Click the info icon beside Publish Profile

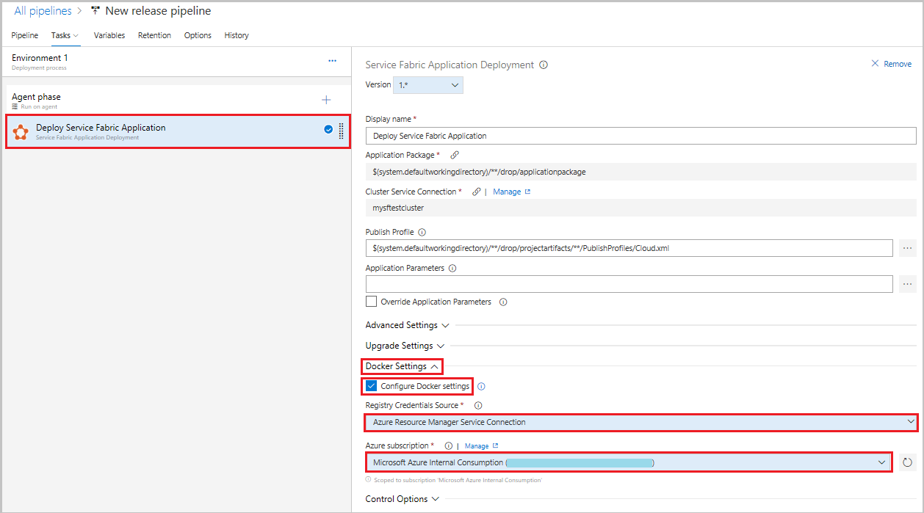click(x=422, y=233)
